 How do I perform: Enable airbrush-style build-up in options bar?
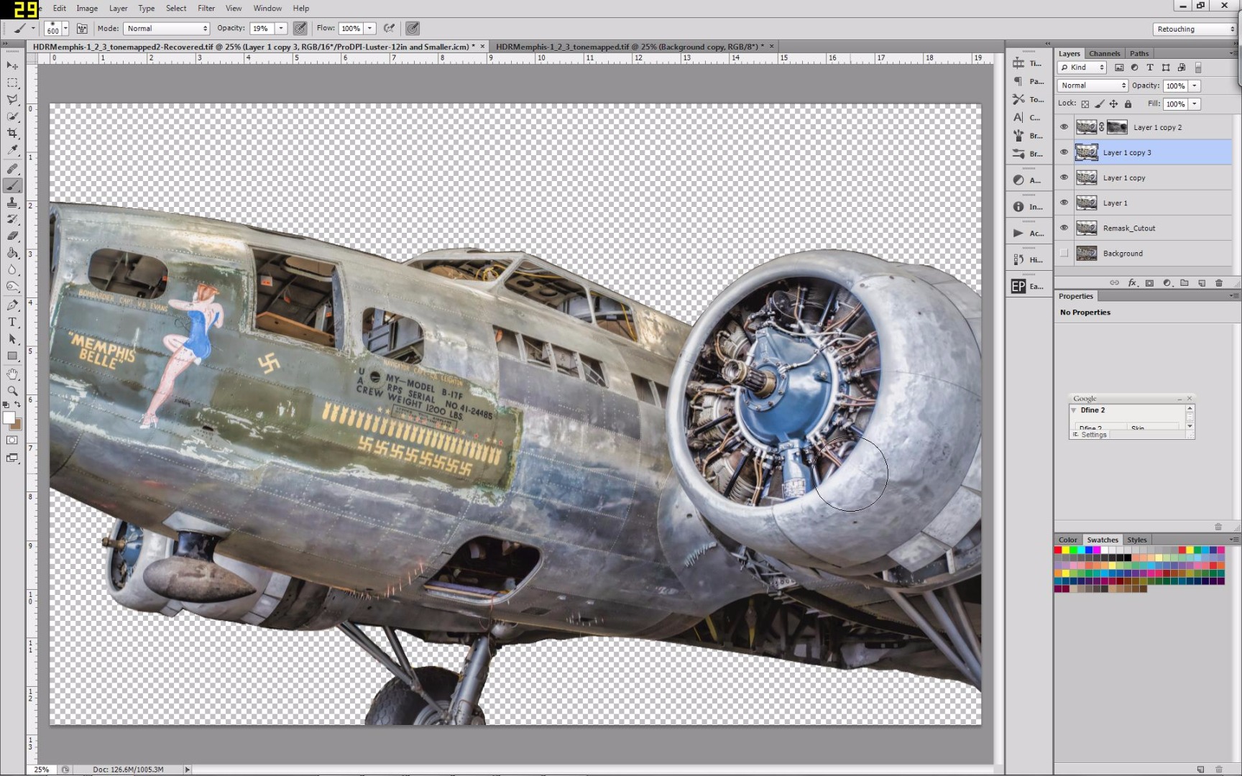point(389,29)
